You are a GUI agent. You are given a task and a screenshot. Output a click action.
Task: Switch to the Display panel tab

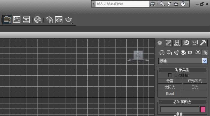pyautogui.click(x=195, y=43)
